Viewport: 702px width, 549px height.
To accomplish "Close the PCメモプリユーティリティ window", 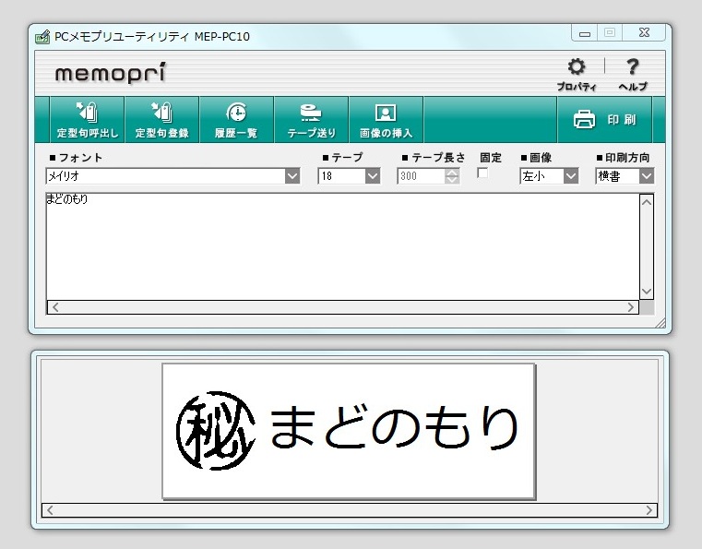I will coord(644,33).
